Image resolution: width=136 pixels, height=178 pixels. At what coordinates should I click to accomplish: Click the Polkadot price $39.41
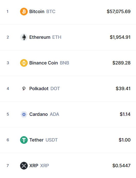click(123, 89)
